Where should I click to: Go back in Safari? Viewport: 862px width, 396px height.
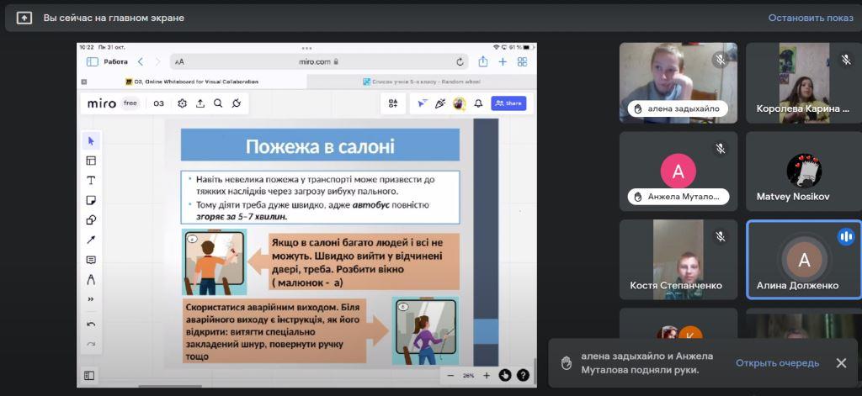click(x=141, y=62)
